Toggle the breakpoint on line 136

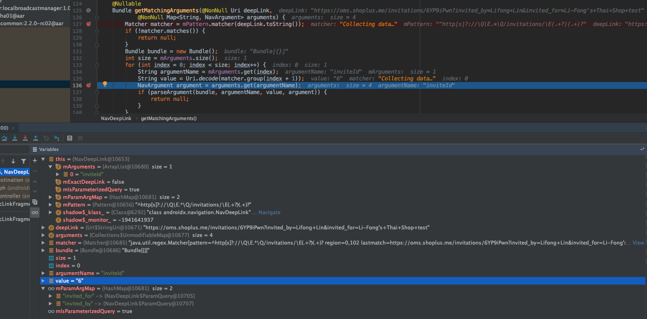pyautogui.click(x=89, y=85)
